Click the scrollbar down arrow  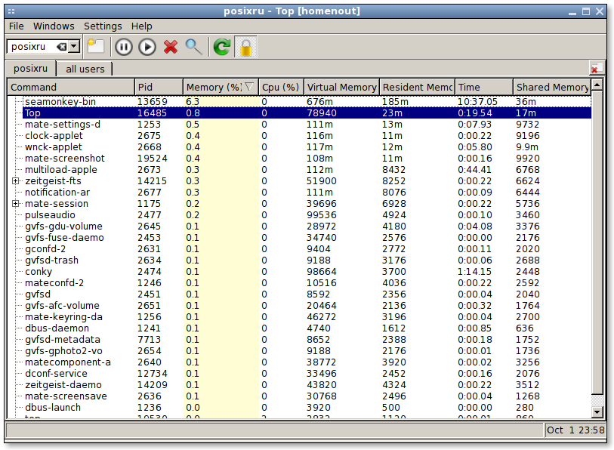[x=597, y=412]
